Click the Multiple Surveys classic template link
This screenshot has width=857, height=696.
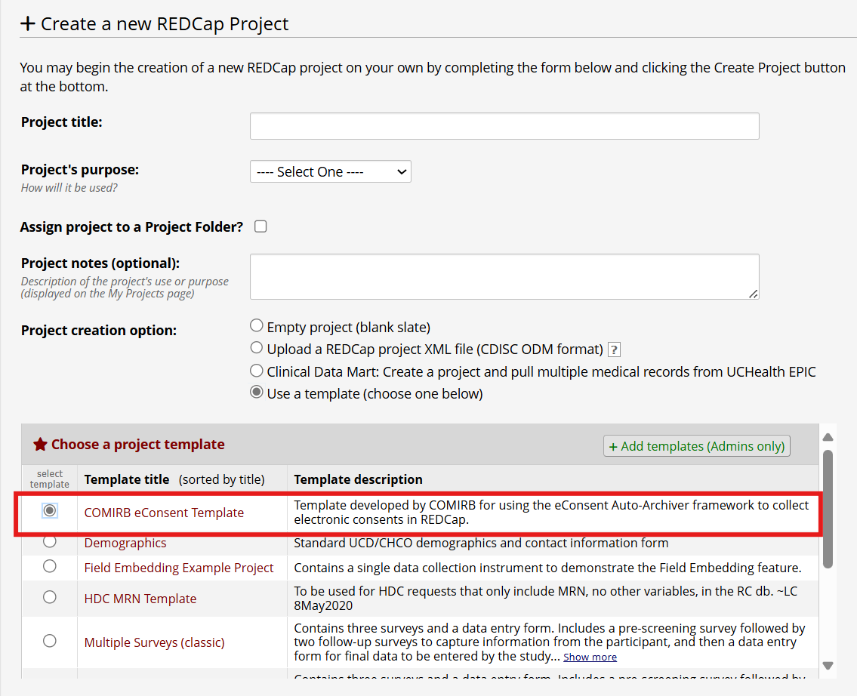pyautogui.click(x=153, y=642)
